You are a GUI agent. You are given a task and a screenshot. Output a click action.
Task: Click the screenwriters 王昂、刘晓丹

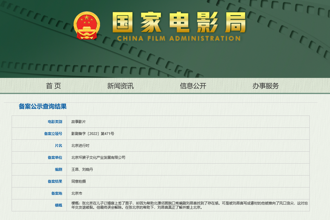coord(82,170)
